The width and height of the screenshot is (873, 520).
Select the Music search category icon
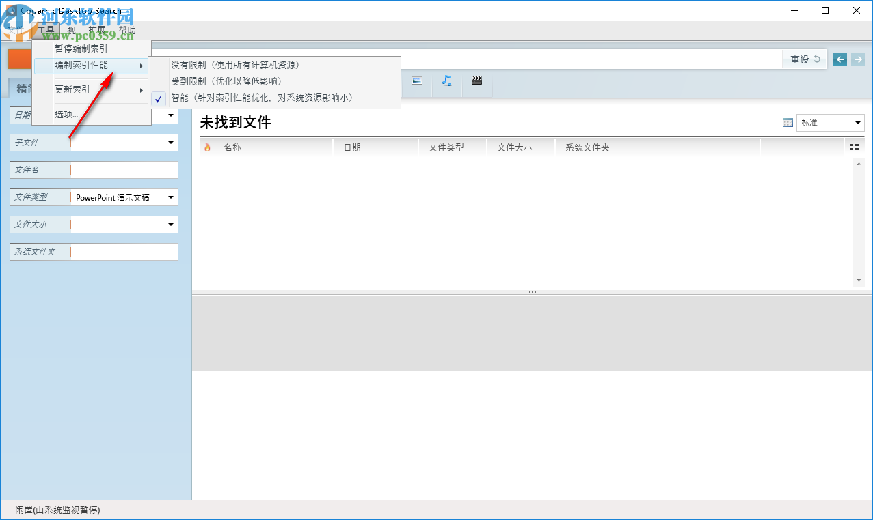point(446,81)
